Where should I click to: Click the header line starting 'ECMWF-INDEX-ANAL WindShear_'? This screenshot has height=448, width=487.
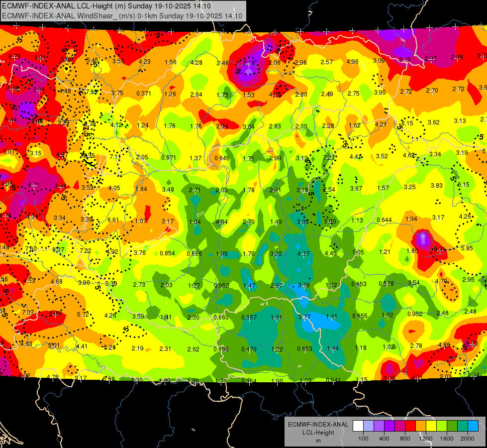[122, 16]
